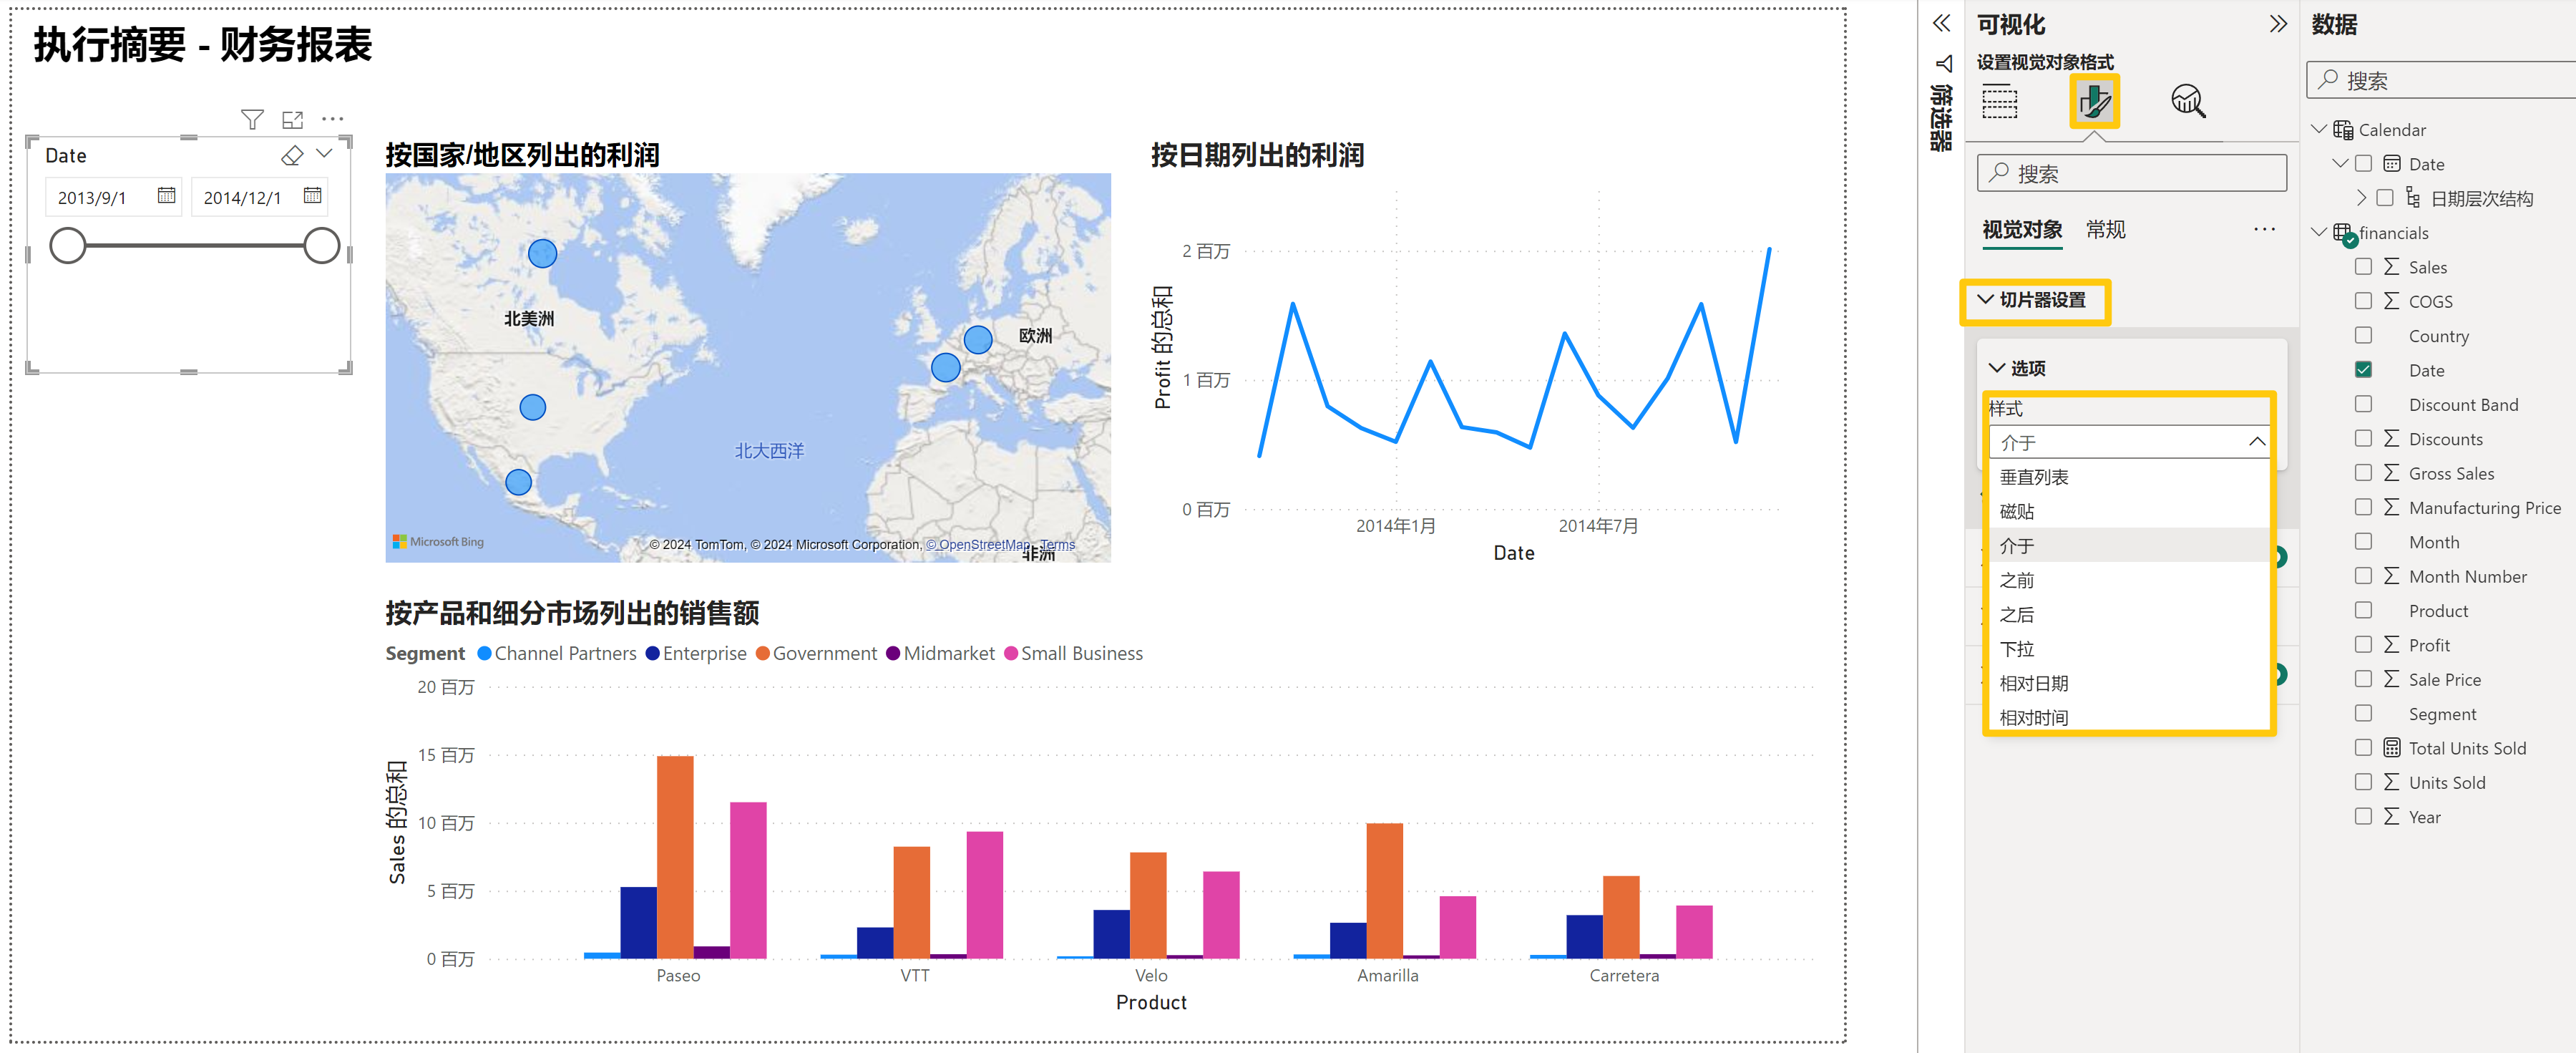
Task: Open focus mode for the Date slicer
Action: 292,120
